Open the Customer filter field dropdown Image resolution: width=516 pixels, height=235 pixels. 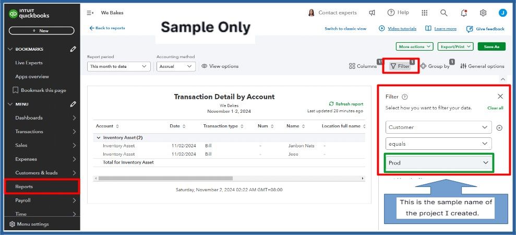439,127
